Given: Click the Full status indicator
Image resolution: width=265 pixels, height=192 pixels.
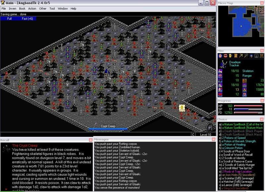Looking at the screenshot, I should coord(9,19).
